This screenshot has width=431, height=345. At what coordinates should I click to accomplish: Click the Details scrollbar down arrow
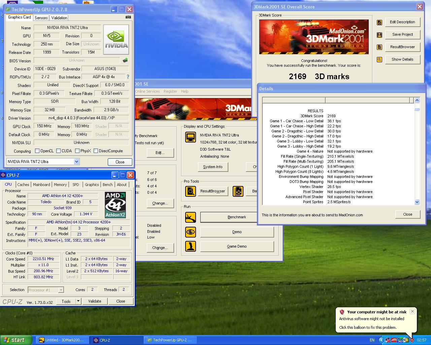[417, 202]
